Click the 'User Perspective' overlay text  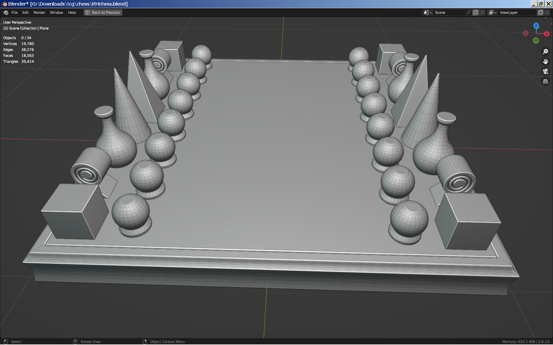[17, 22]
